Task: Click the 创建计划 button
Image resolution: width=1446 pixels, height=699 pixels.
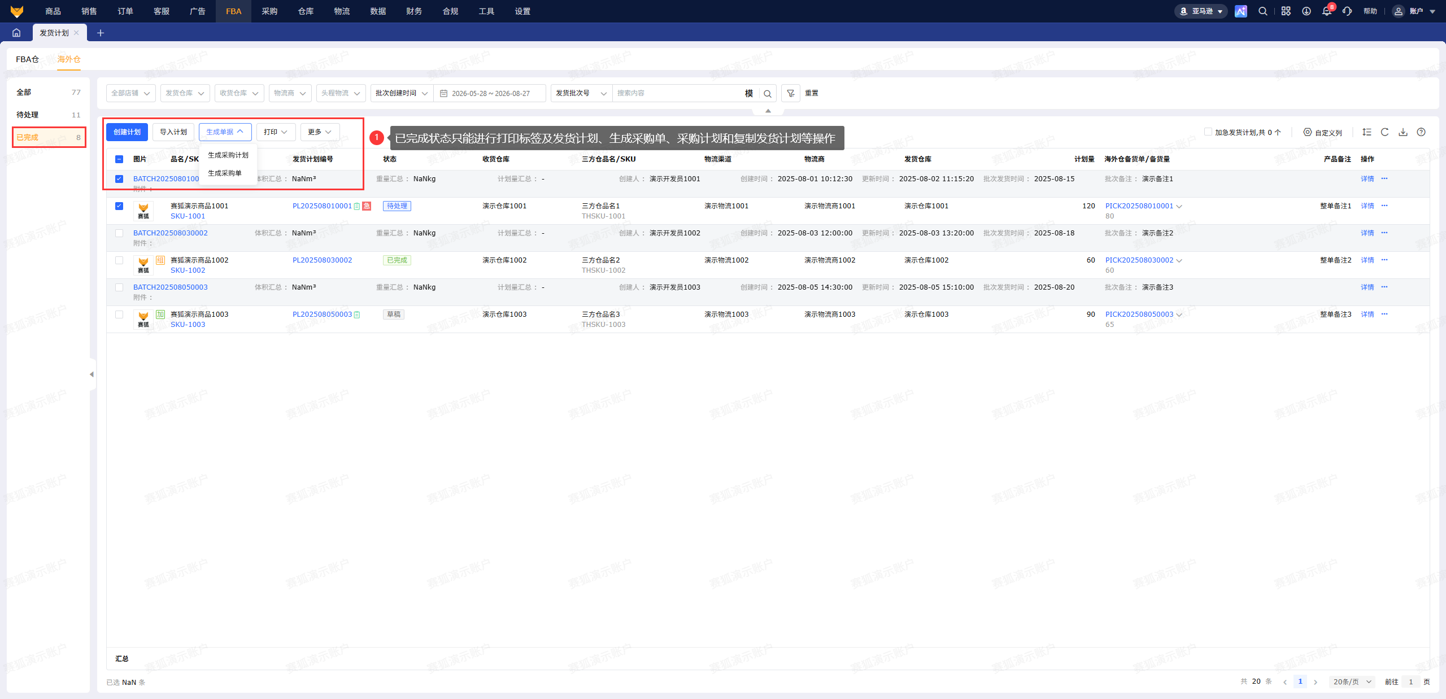Action: [x=127, y=132]
